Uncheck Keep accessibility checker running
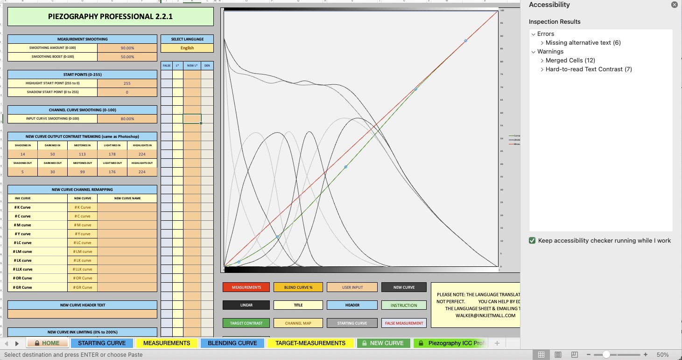 [532, 241]
